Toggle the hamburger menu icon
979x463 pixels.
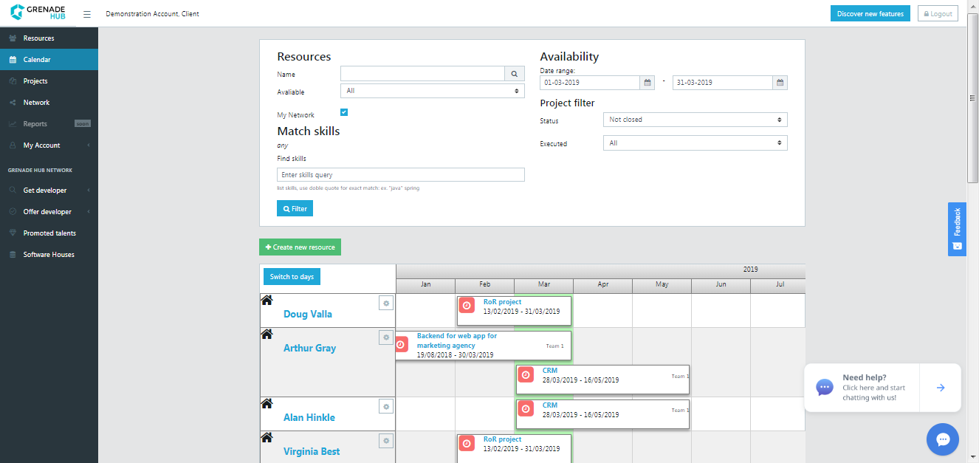coord(87,14)
